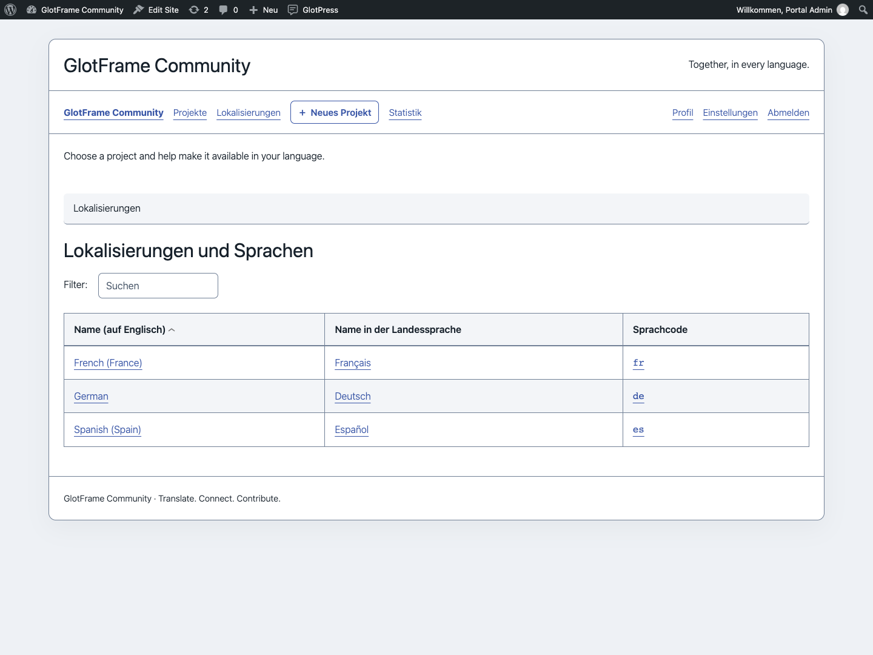Click the Deutsch native name link
Viewport: 873px width, 655px height.
point(353,396)
